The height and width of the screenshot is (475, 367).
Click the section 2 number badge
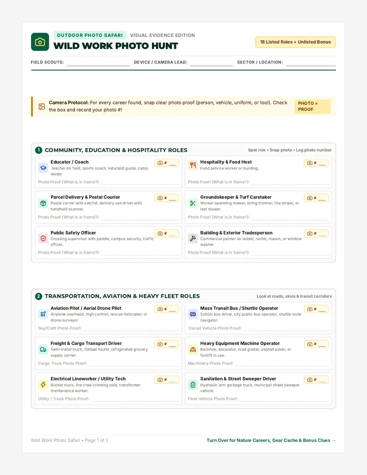pos(39,296)
